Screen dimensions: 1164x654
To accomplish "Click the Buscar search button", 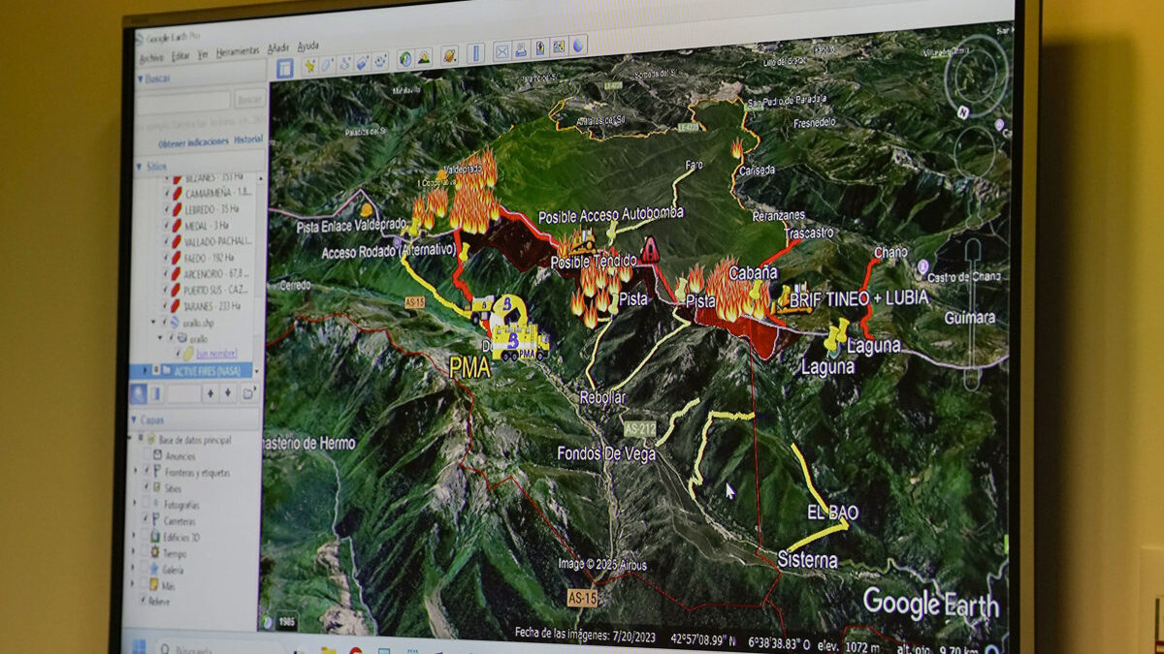I will (x=249, y=99).
